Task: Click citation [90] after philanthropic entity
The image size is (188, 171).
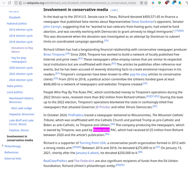Action: pyautogui.click(x=122, y=165)
